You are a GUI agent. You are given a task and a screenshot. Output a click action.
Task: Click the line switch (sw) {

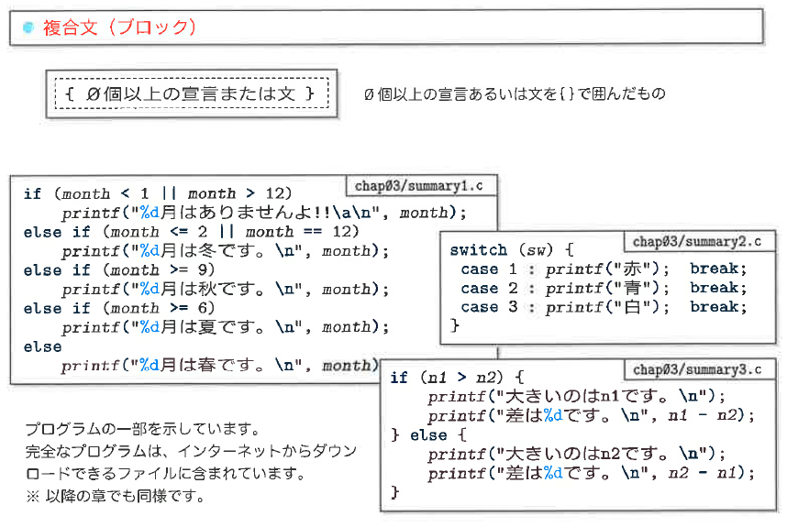pyautogui.click(x=512, y=249)
